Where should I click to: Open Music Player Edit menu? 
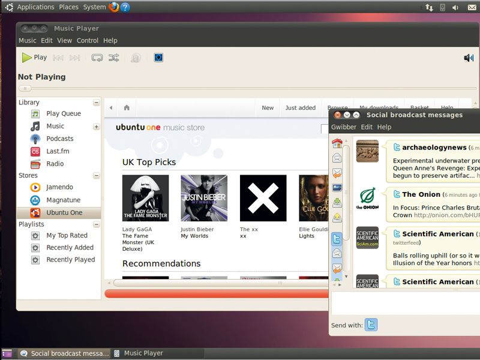point(47,40)
